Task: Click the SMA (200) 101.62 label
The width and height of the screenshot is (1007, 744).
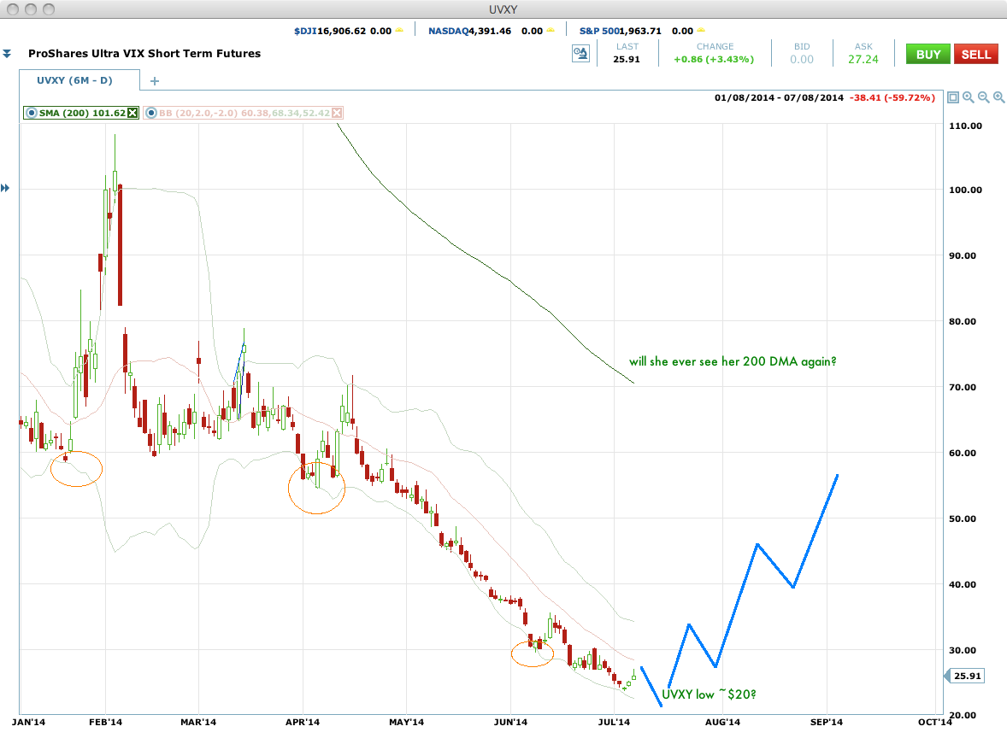Action: pyautogui.click(x=82, y=113)
